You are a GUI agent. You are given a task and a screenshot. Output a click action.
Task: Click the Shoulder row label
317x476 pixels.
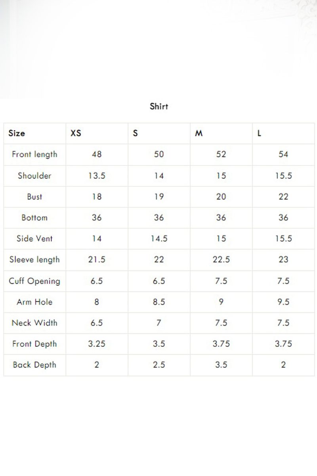[34, 175]
